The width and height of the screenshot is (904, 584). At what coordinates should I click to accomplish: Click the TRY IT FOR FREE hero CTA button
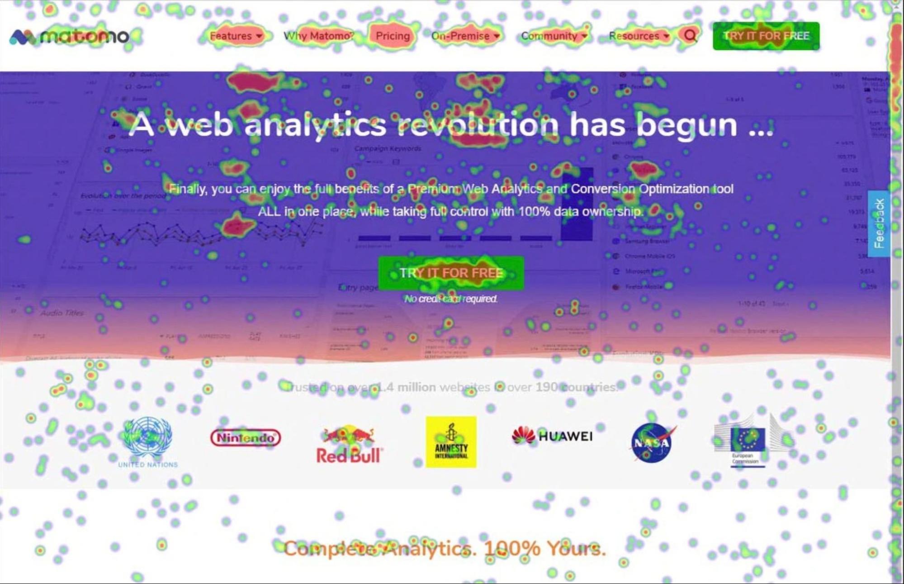click(451, 272)
